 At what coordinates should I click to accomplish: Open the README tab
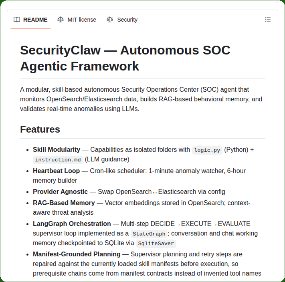point(30,20)
